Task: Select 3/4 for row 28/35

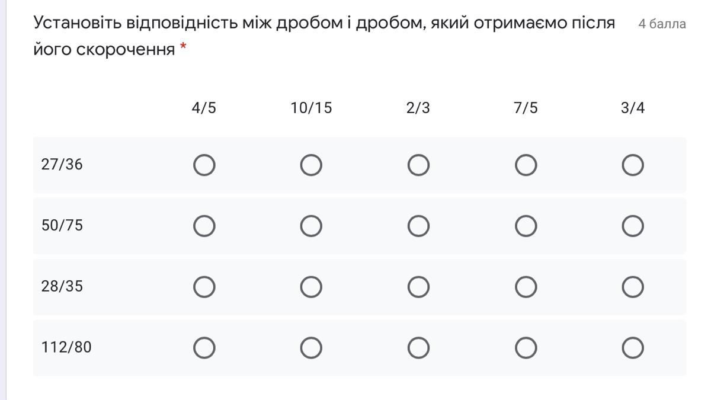Action: [x=633, y=287]
